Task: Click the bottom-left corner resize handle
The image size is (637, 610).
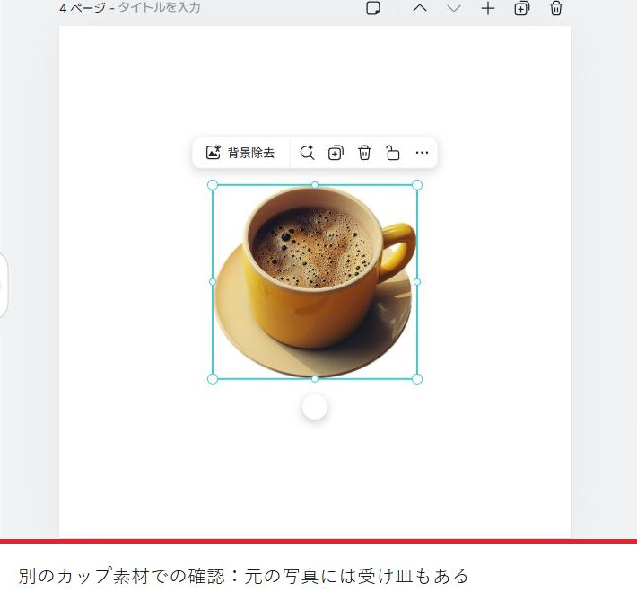Action: pyautogui.click(x=213, y=379)
